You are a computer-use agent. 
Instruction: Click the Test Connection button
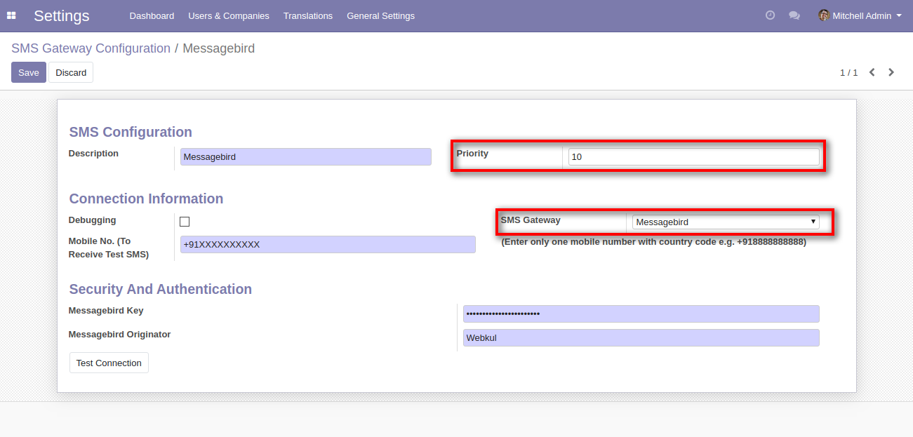tap(109, 363)
